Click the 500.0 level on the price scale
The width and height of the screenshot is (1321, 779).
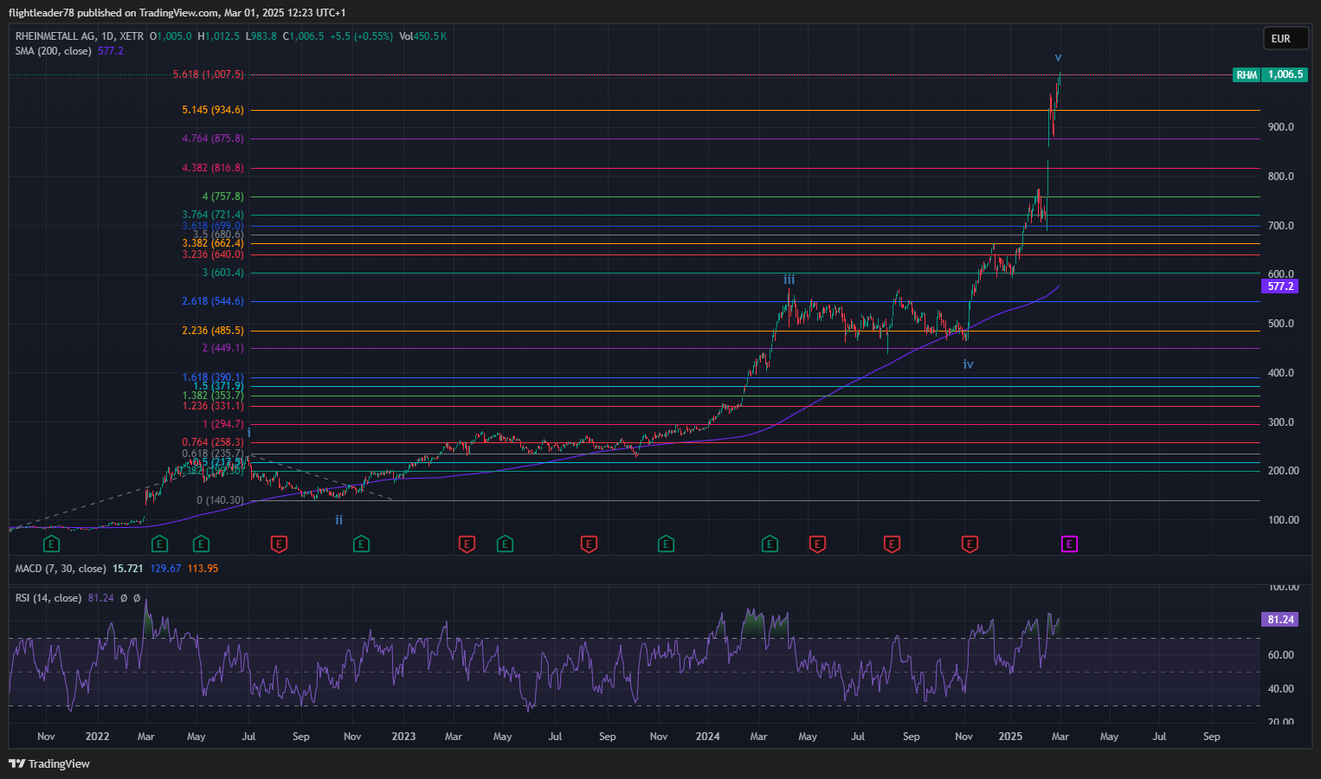[1281, 324]
